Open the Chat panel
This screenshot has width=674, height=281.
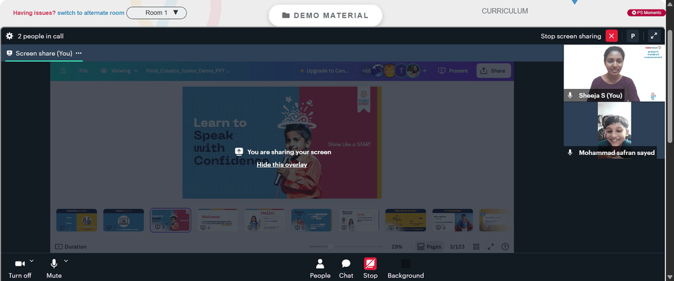[x=346, y=269]
